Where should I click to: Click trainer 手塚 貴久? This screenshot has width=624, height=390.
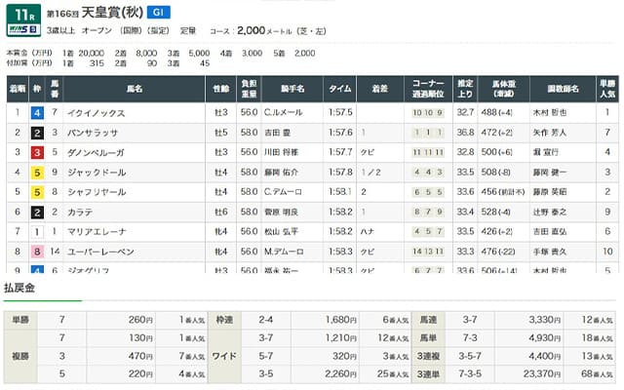(x=550, y=252)
